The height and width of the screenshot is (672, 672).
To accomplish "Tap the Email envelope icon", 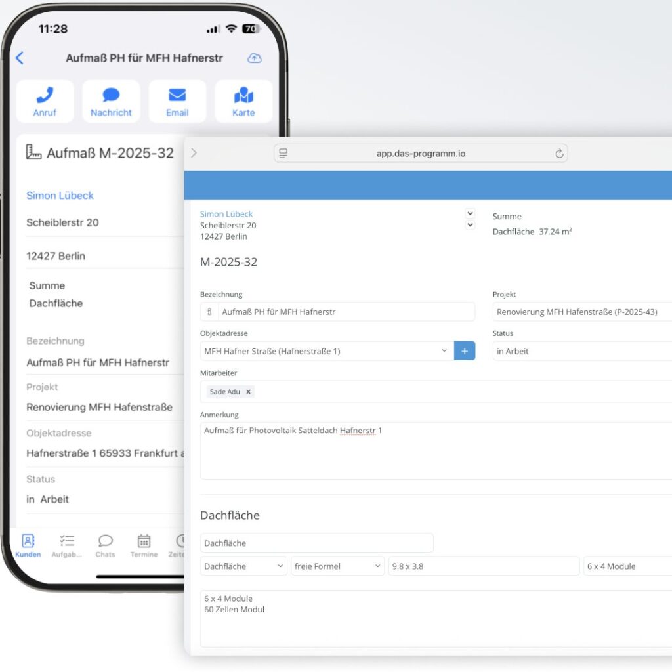I will [x=177, y=96].
